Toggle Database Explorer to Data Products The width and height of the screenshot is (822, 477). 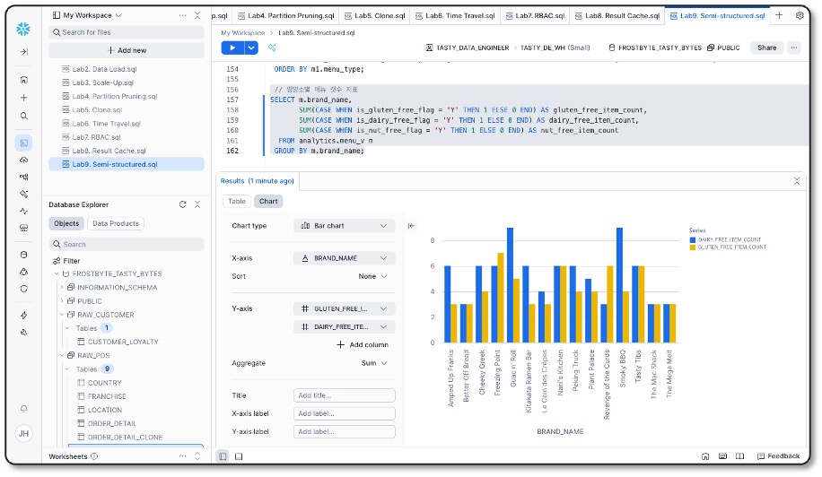tap(116, 223)
